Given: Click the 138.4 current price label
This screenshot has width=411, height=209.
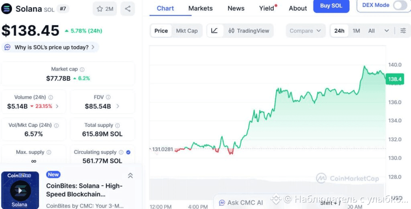Looking at the screenshot, I should pos(395,79).
